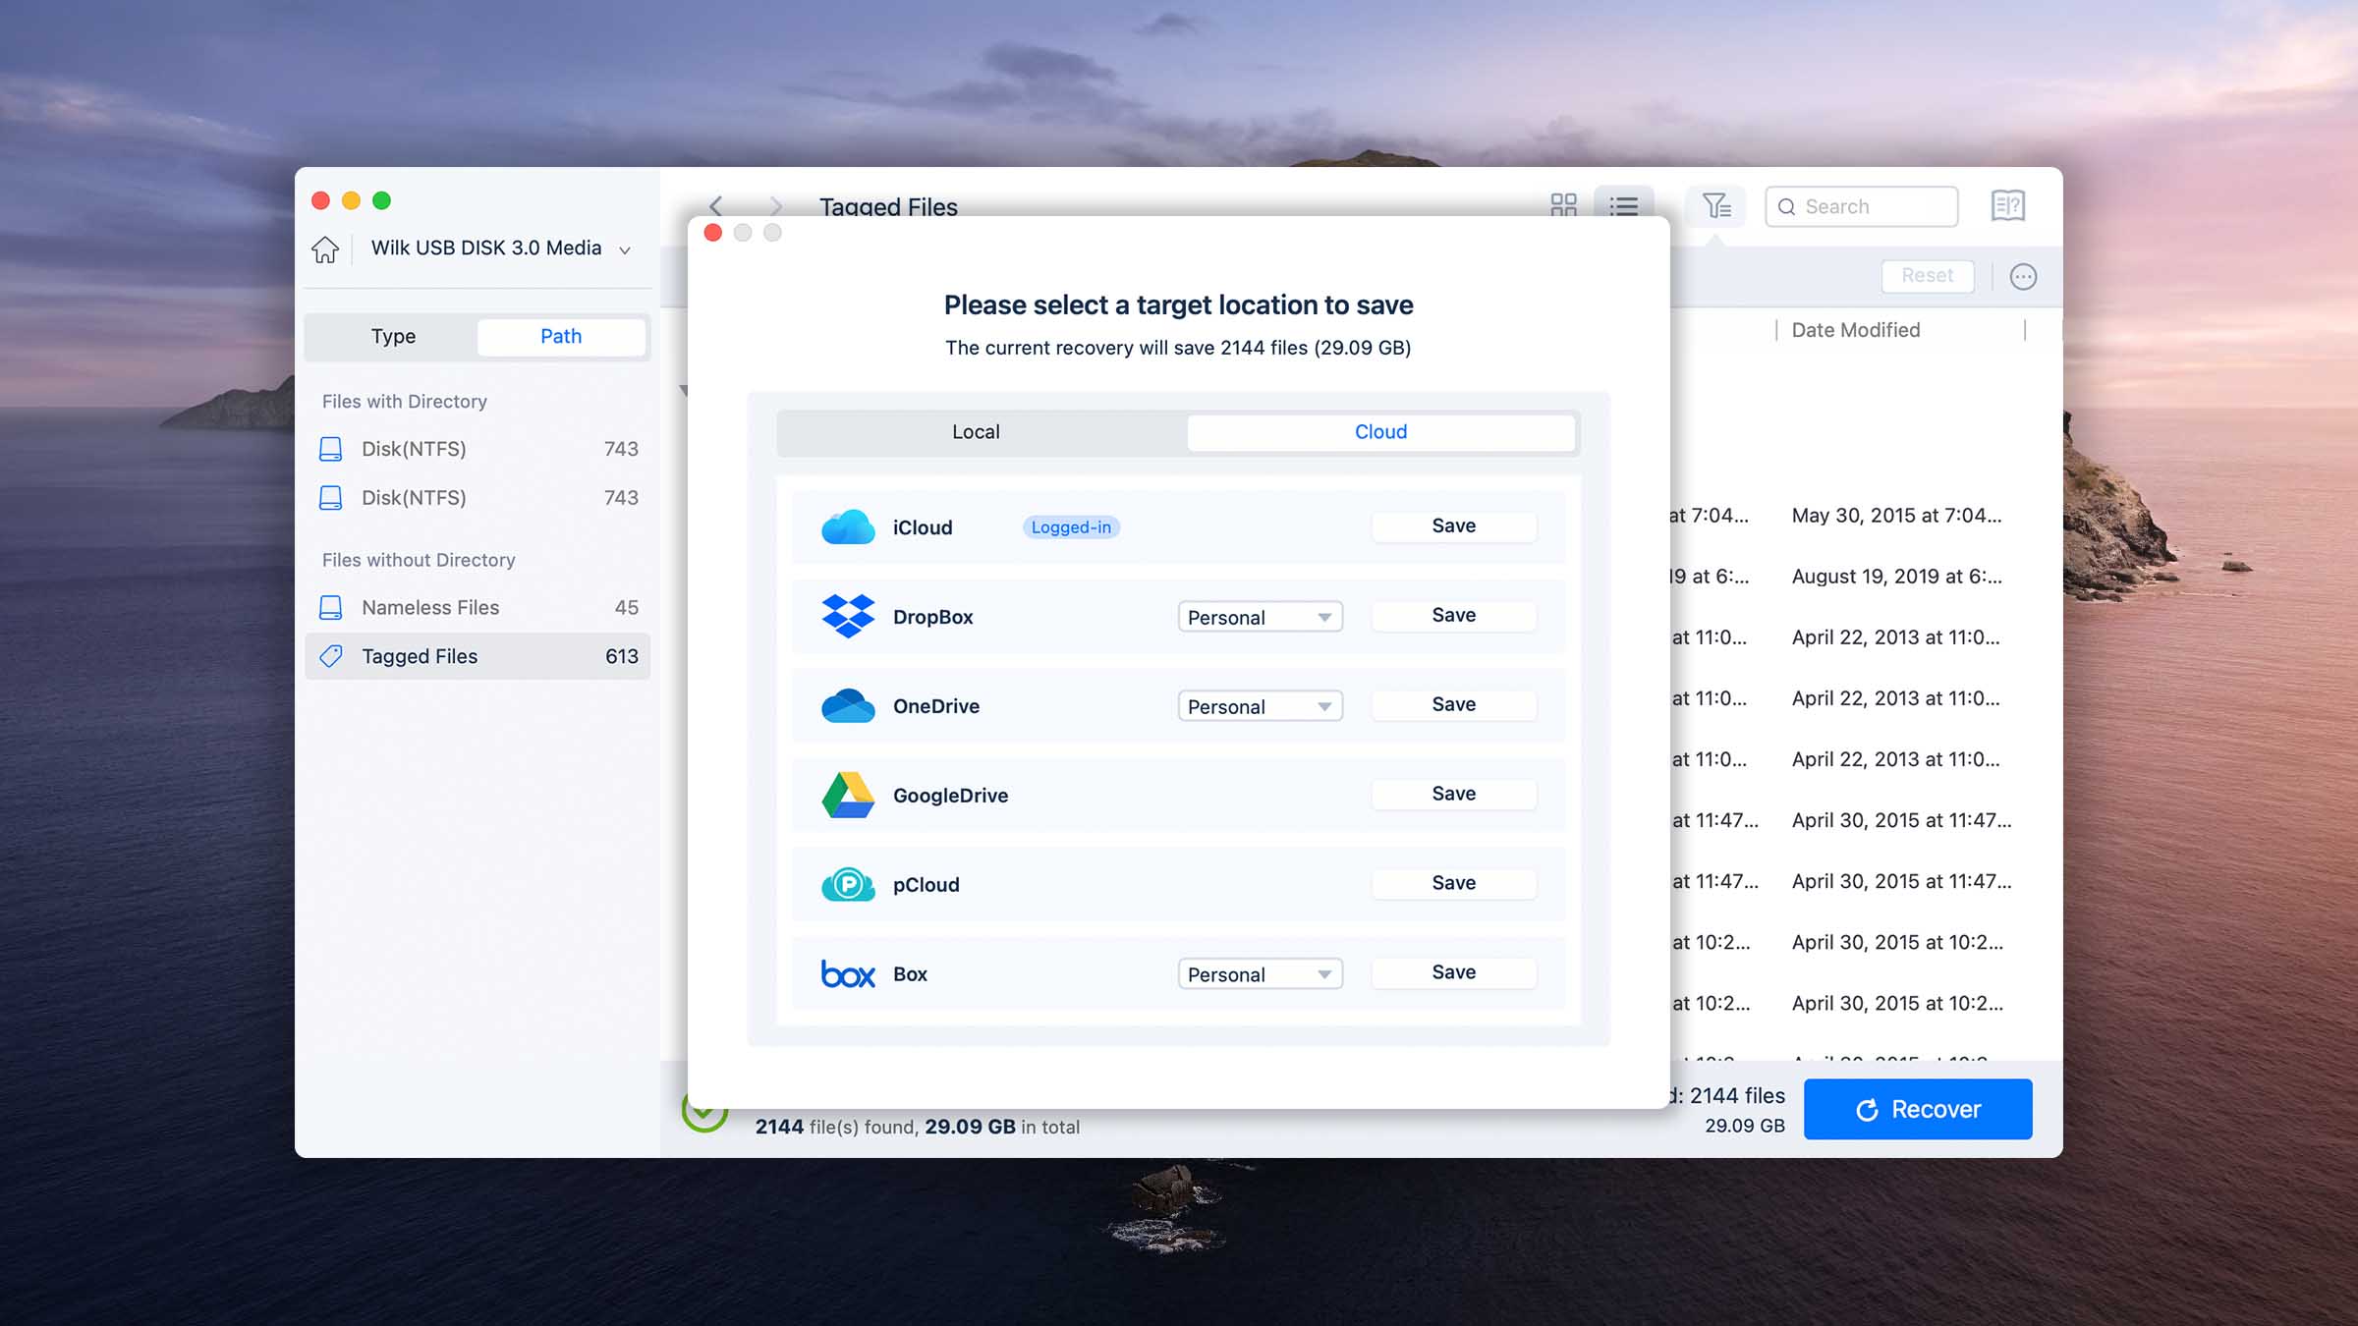Open OneDrive Personal account dropdown
This screenshot has width=2358, height=1326.
pyautogui.click(x=1260, y=706)
